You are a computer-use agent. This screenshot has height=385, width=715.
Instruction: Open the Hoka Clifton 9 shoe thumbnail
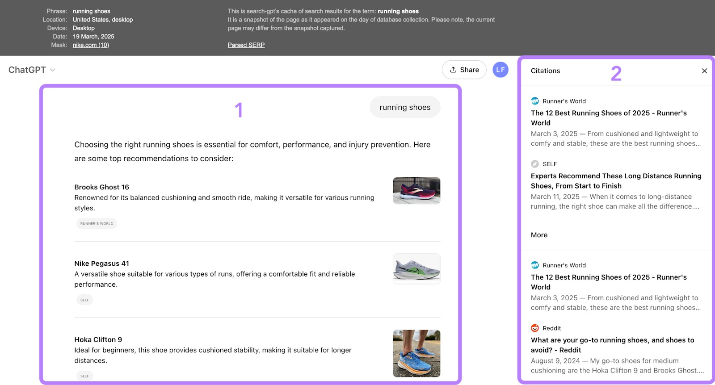(x=416, y=353)
